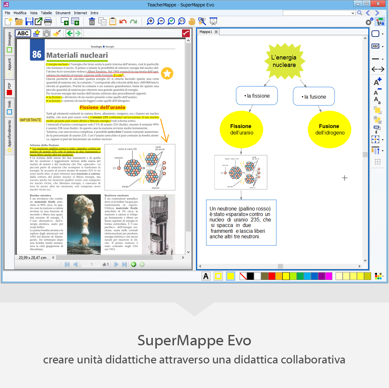
Task: Select the hand pan tool
Action: pos(192,21)
